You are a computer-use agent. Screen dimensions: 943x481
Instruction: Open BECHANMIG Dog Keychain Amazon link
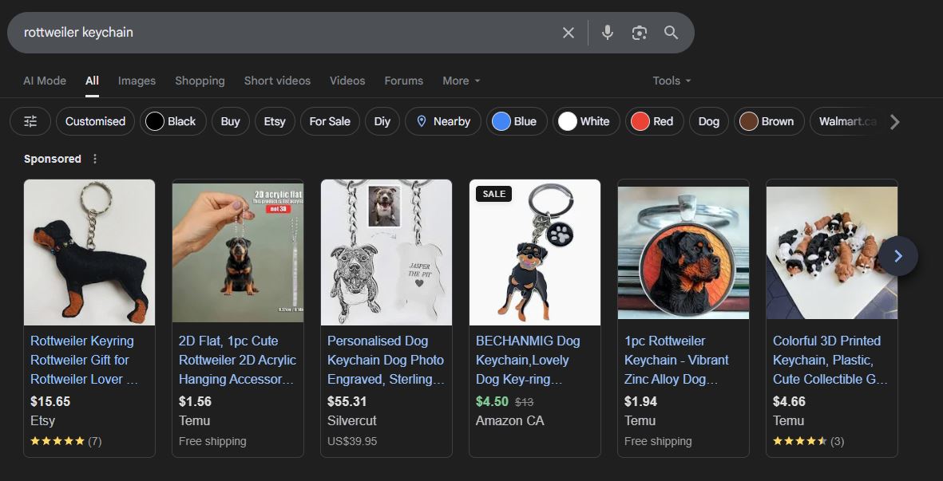(x=528, y=360)
